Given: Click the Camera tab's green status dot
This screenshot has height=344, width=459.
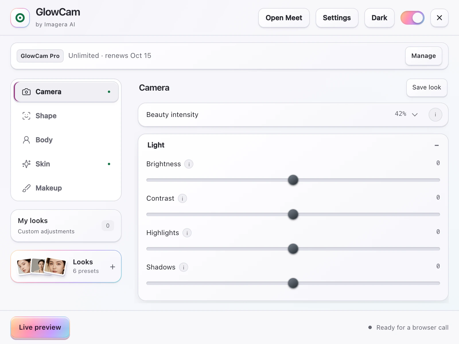Looking at the screenshot, I should [109, 92].
